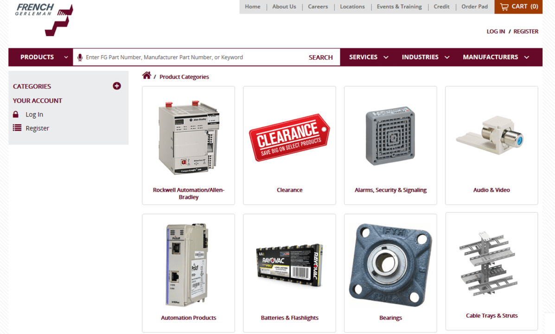Viewport: 555px width, 334px height.
Task: Open the Locations page
Action: click(x=352, y=7)
